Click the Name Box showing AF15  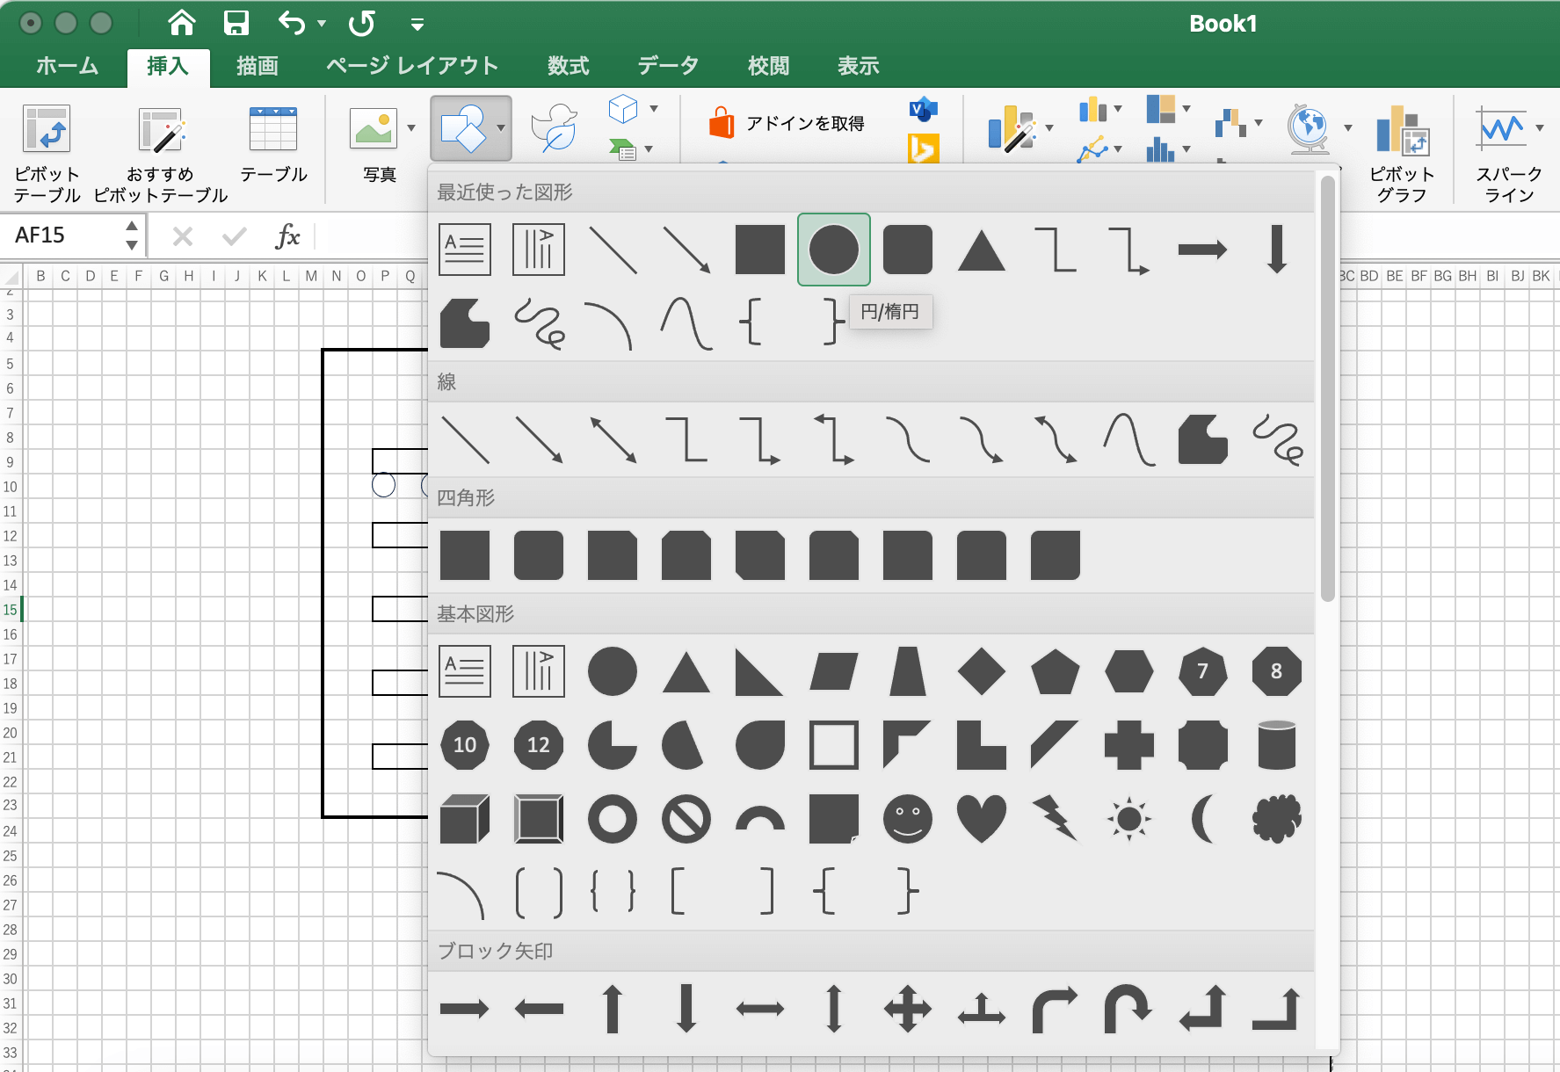coord(63,235)
